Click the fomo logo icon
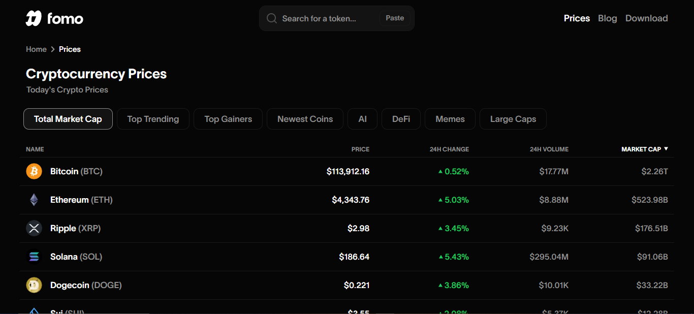The width and height of the screenshot is (694, 314). [34, 18]
